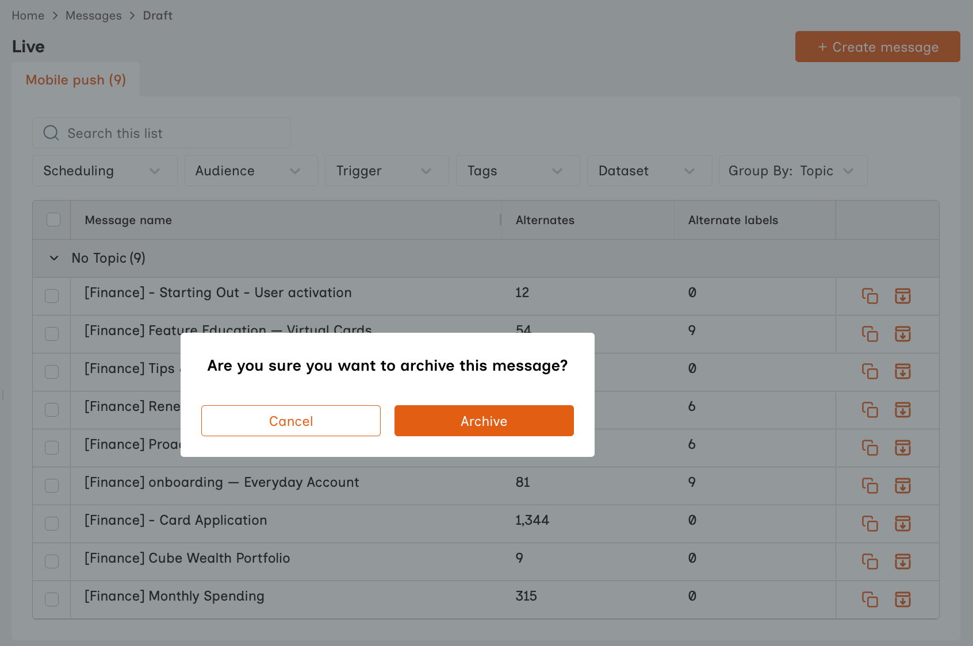Focus the Search this list field

pyautogui.click(x=162, y=133)
